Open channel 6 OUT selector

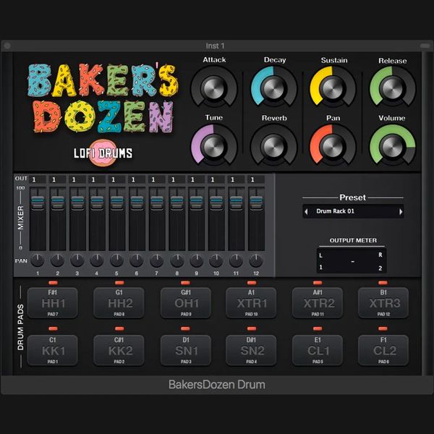tap(137, 179)
